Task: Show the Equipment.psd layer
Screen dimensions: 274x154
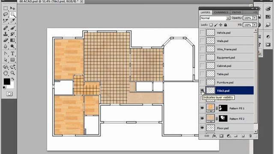Action: 202,57
